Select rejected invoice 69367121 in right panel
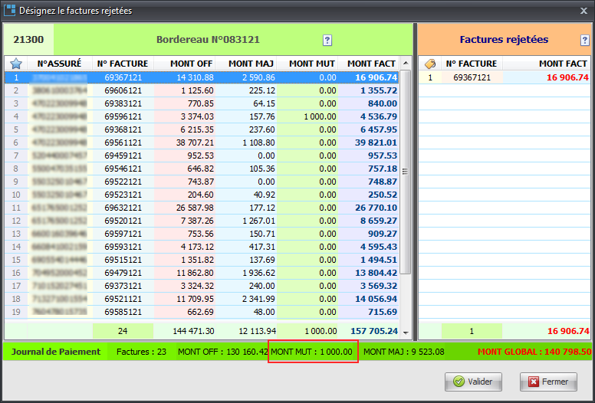The width and height of the screenshot is (595, 403). pos(473,77)
